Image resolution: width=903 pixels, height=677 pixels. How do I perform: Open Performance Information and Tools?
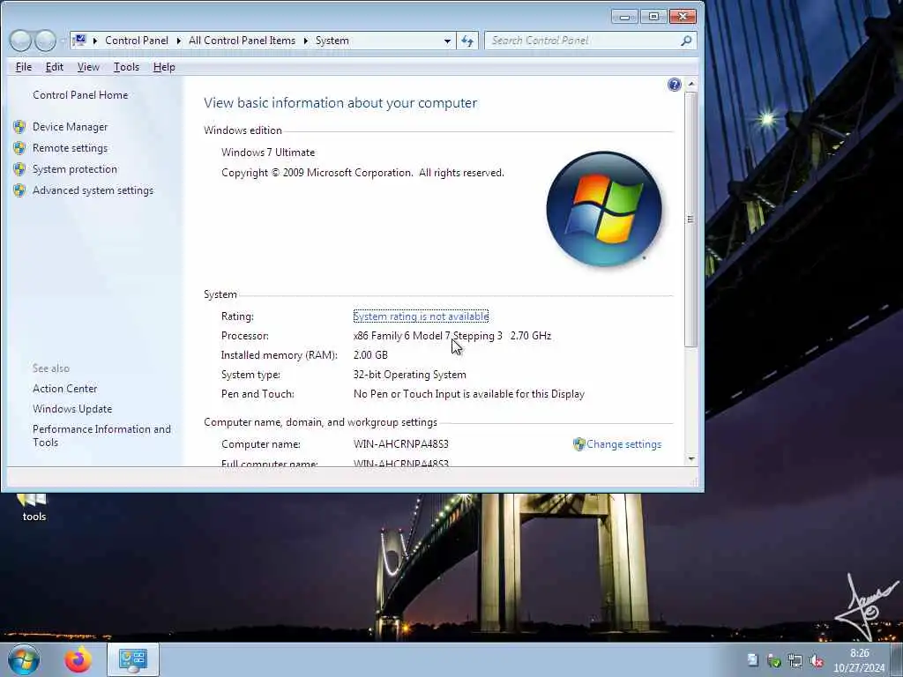(102, 435)
